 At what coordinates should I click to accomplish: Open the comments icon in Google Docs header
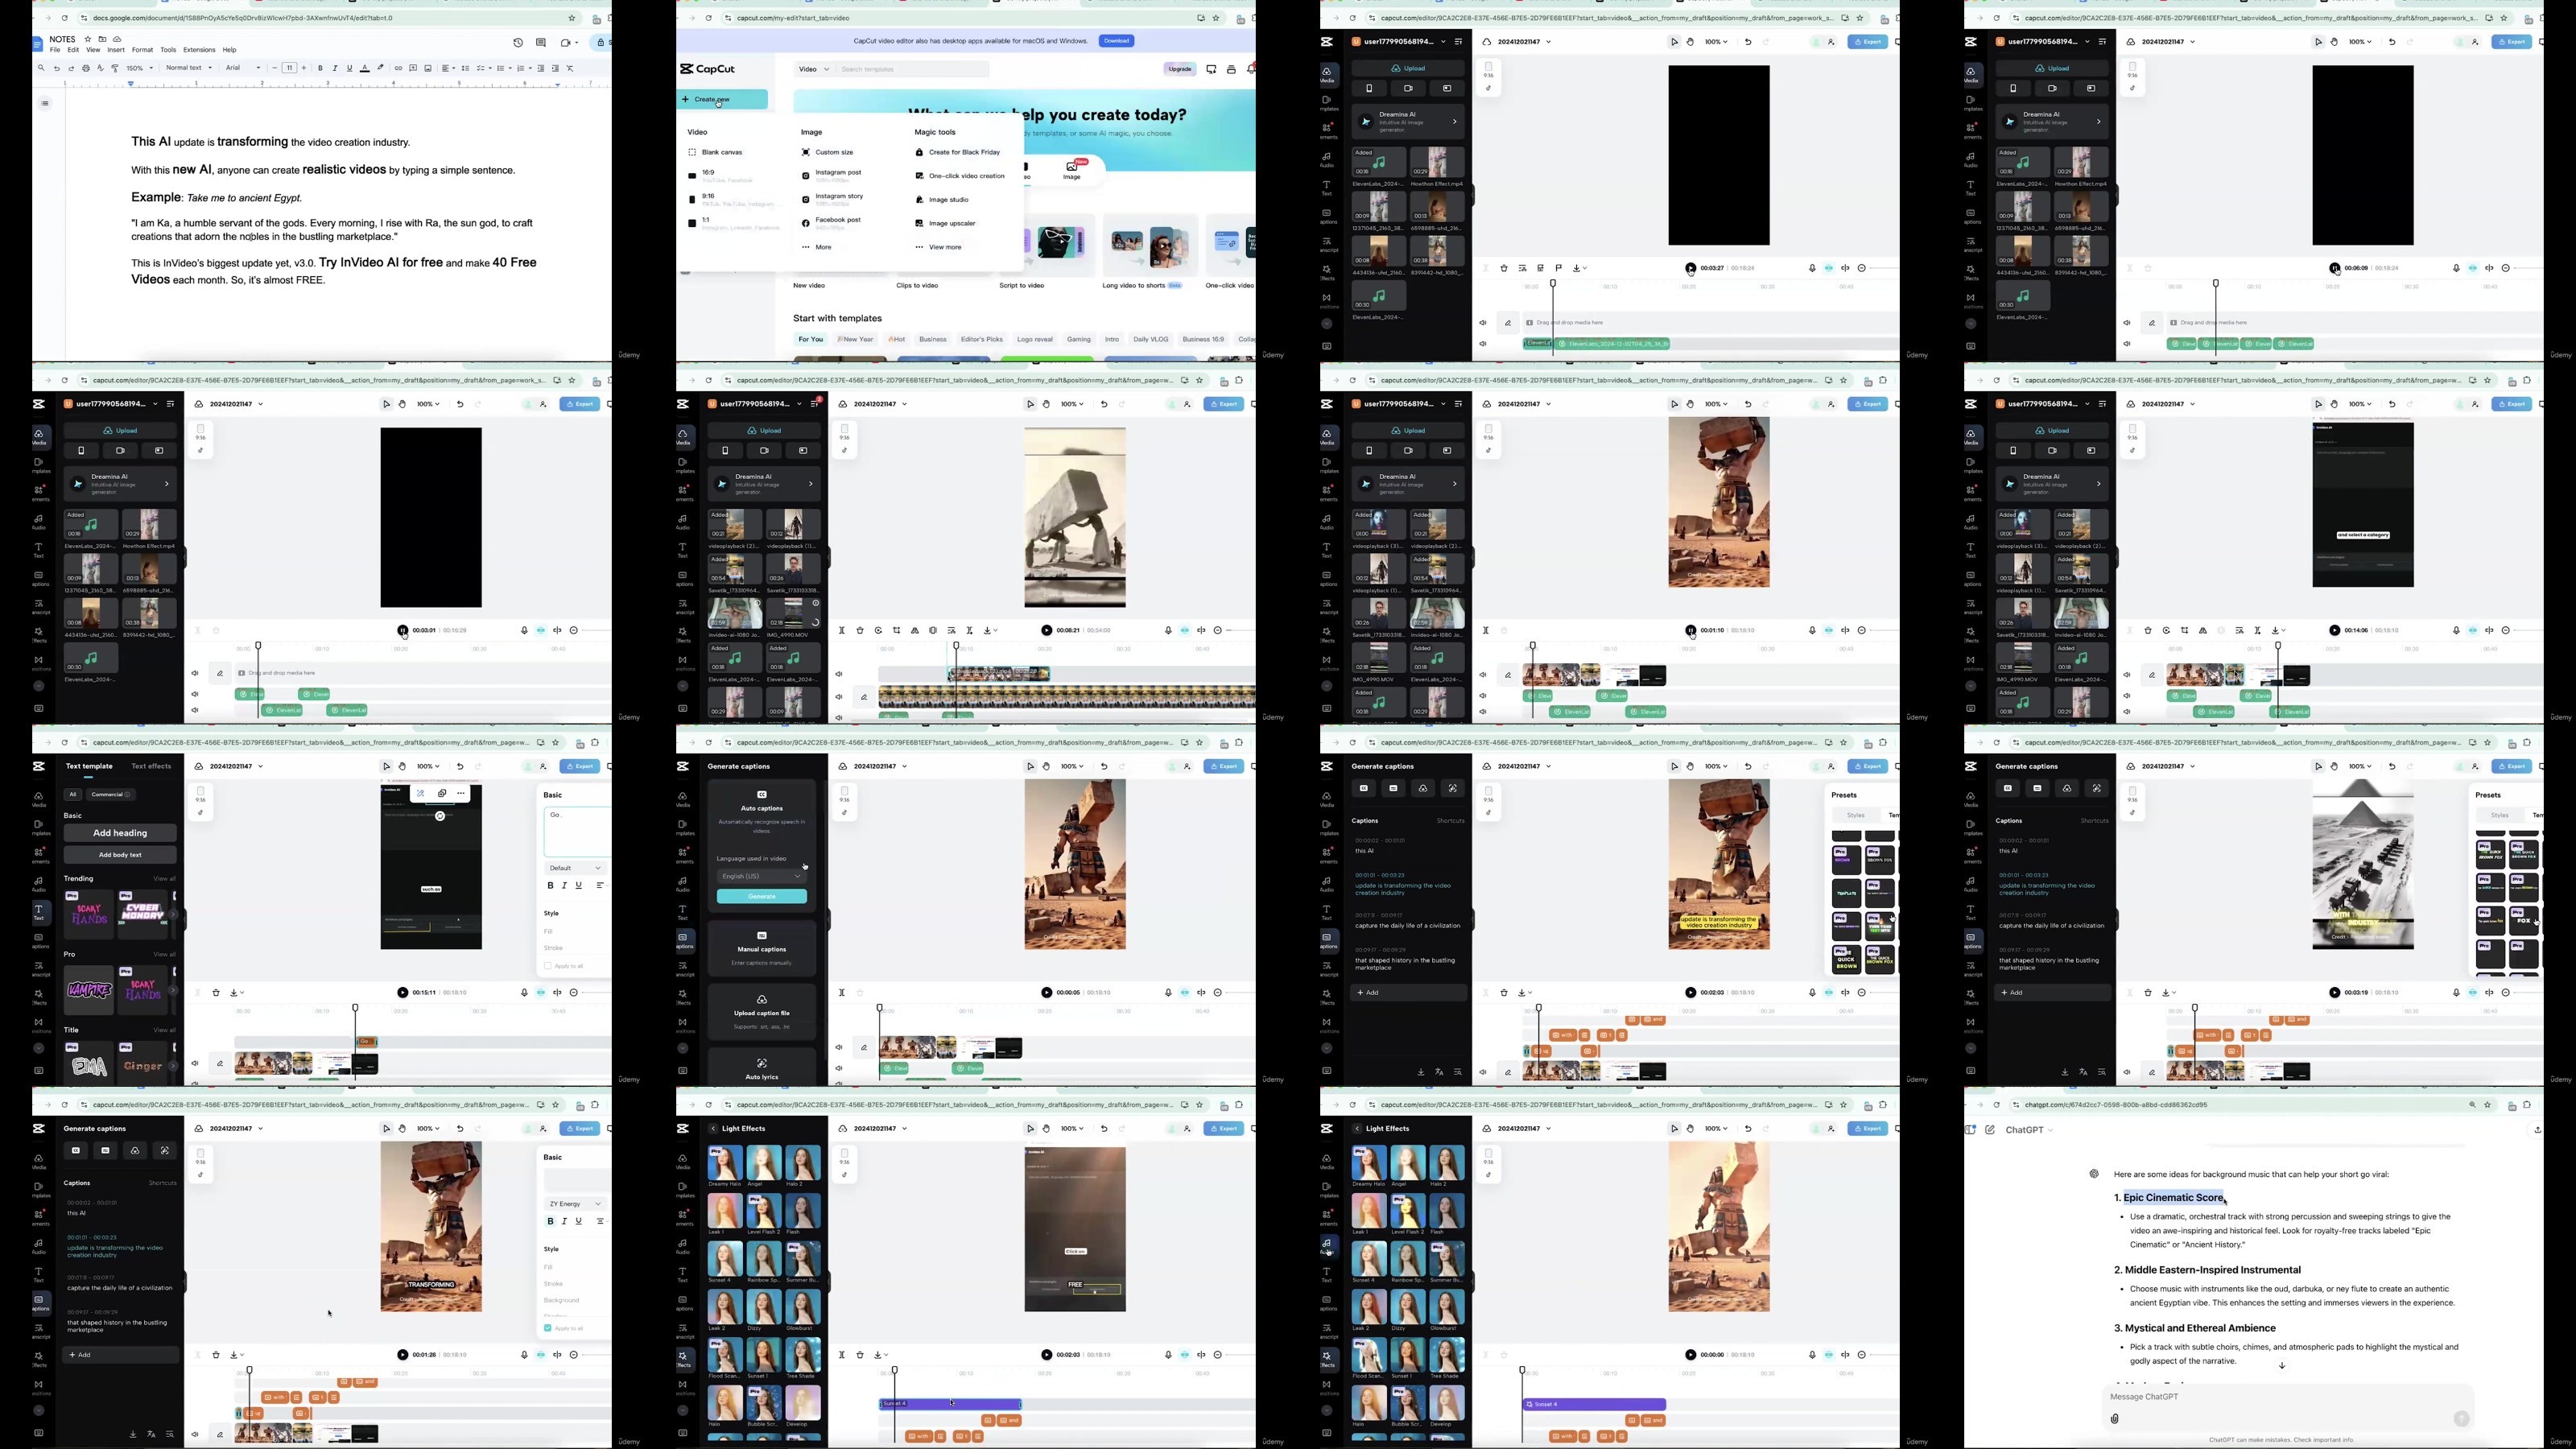pyautogui.click(x=541, y=43)
